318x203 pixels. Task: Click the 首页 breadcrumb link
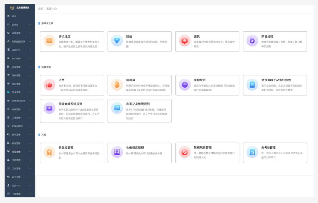pyautogui.click(x=41, y=9)
